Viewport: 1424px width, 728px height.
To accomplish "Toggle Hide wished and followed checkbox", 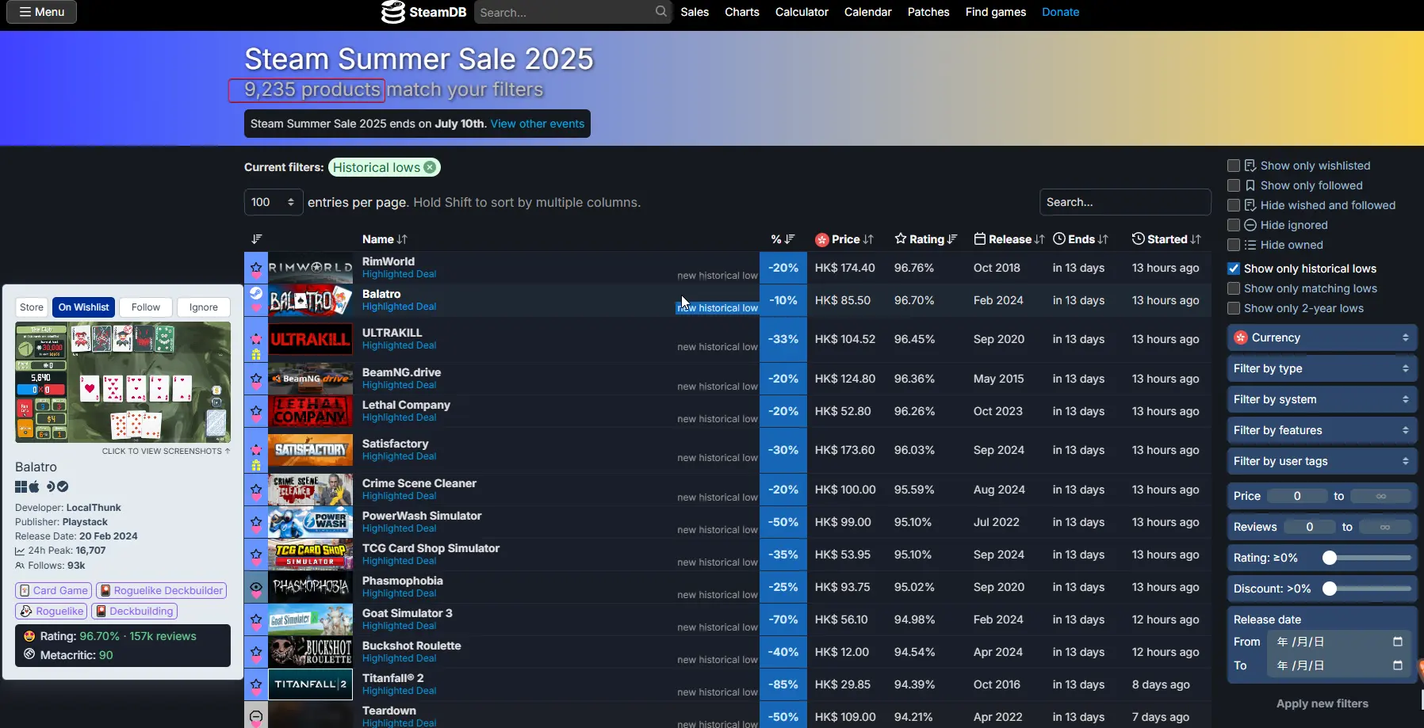I will point(1234,205).
